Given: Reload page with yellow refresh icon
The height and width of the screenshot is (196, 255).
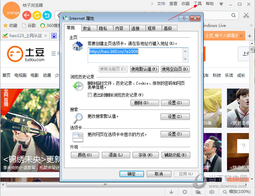Looking at the screenshot, I should point(37,15).
